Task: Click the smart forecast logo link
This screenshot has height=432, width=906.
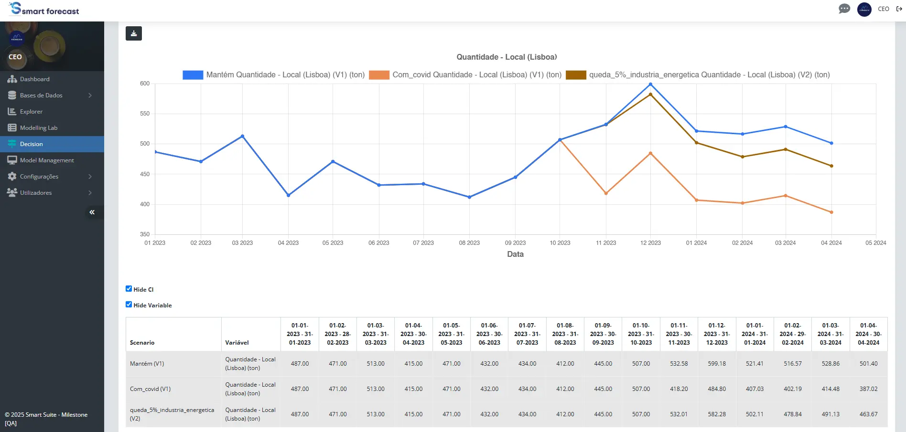Action: [44, 9]
